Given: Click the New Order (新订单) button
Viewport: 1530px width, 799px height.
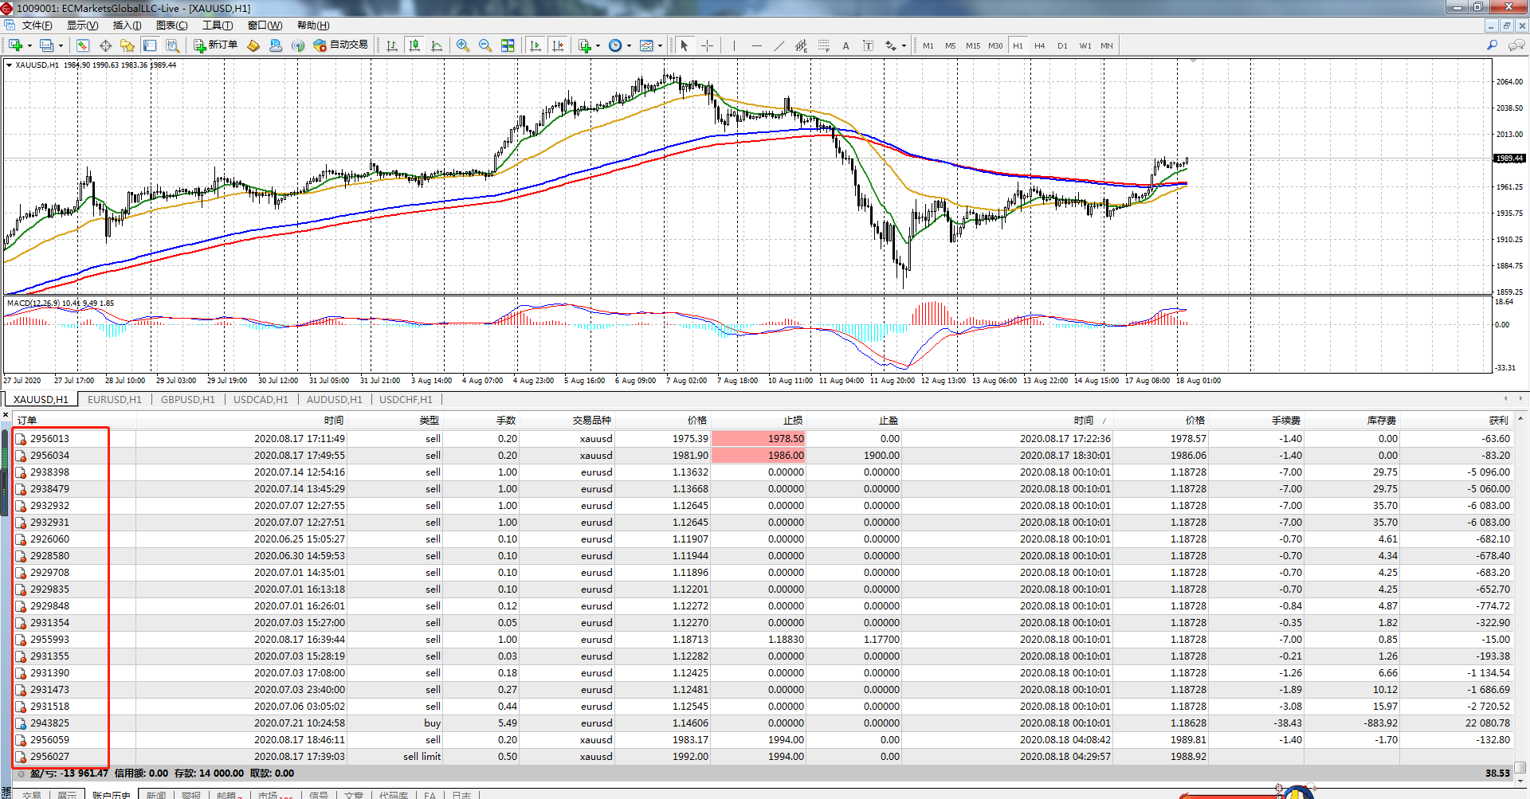Looking at the screenshot, I should tap(216, 45).
